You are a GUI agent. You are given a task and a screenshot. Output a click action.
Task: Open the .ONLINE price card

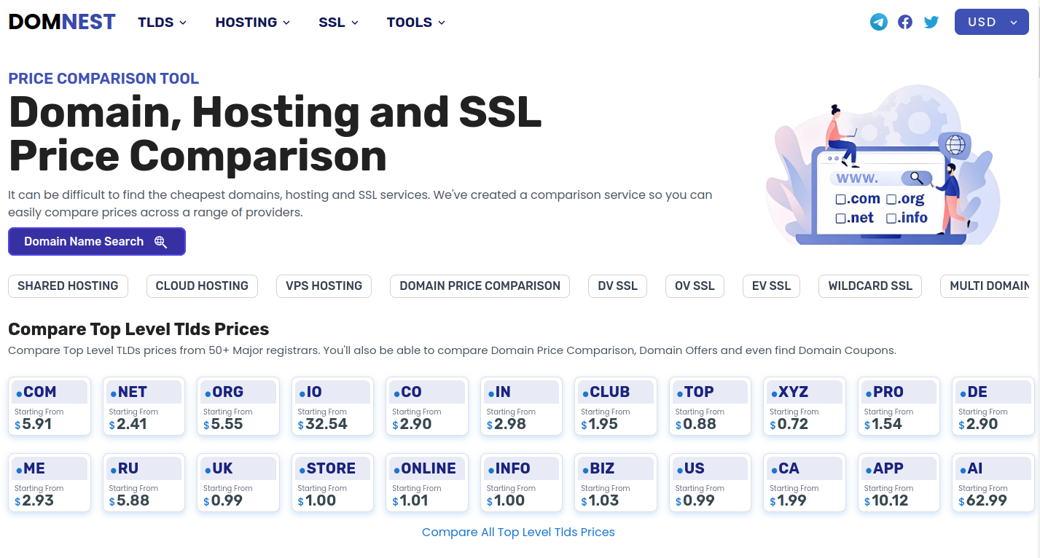427,483
